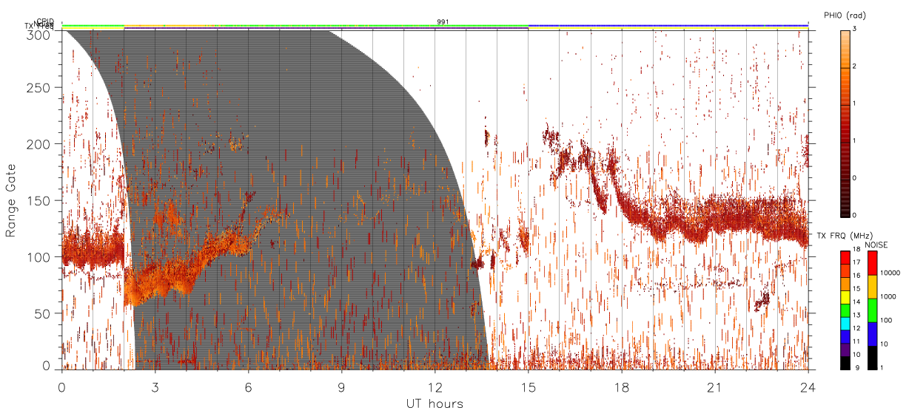Click the '12' tick label on the UT hours axis

click(435, 386)
